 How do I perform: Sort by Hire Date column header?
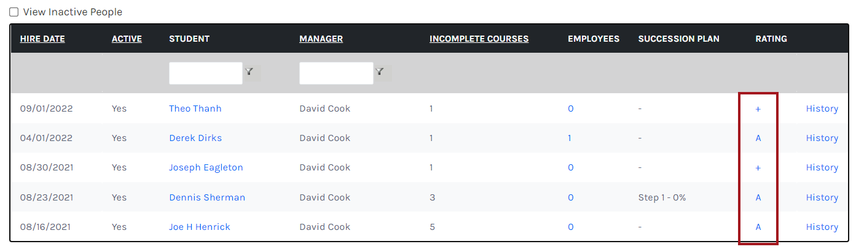pos(42,39)
